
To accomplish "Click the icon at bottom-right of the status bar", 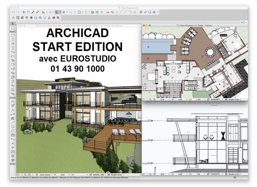I will coord(235,178).
